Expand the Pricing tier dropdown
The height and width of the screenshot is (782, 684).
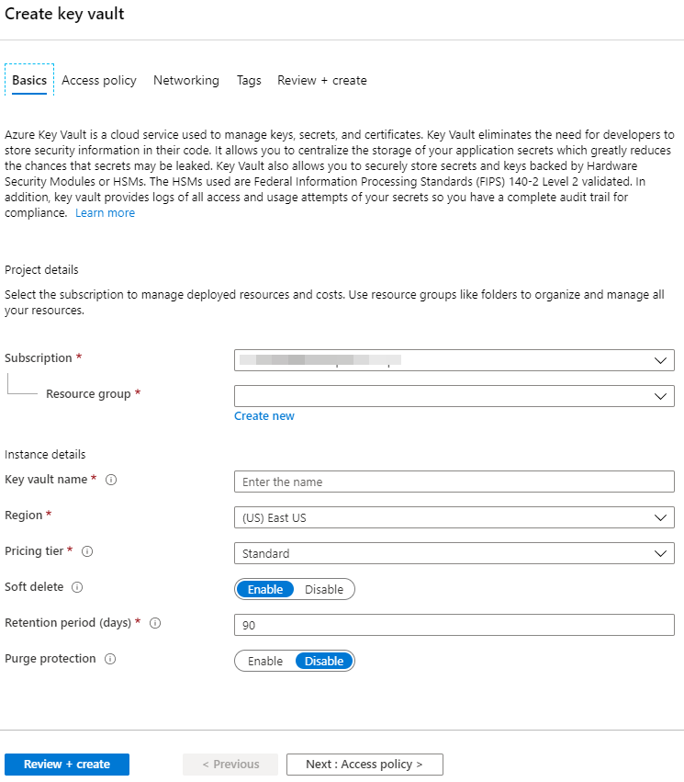(x=454, y=553)
